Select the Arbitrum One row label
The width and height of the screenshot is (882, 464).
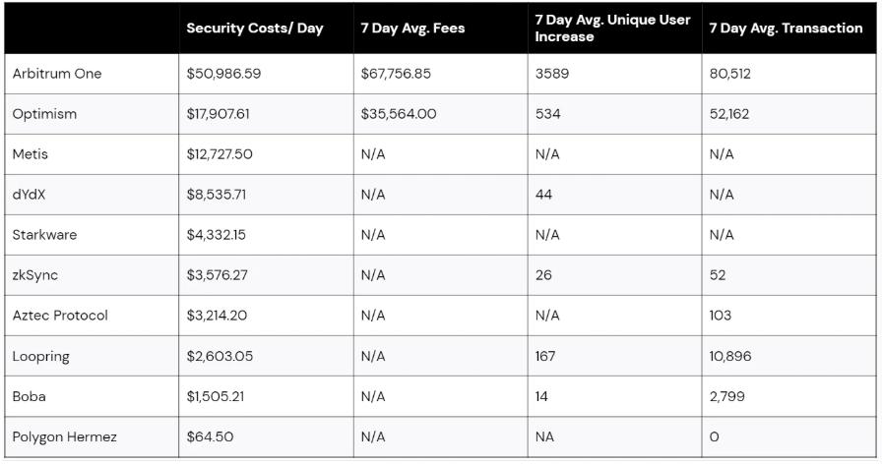click(x=56, y=74)
